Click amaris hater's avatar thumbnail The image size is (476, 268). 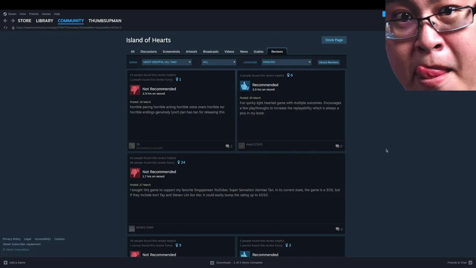pos(132,229)
